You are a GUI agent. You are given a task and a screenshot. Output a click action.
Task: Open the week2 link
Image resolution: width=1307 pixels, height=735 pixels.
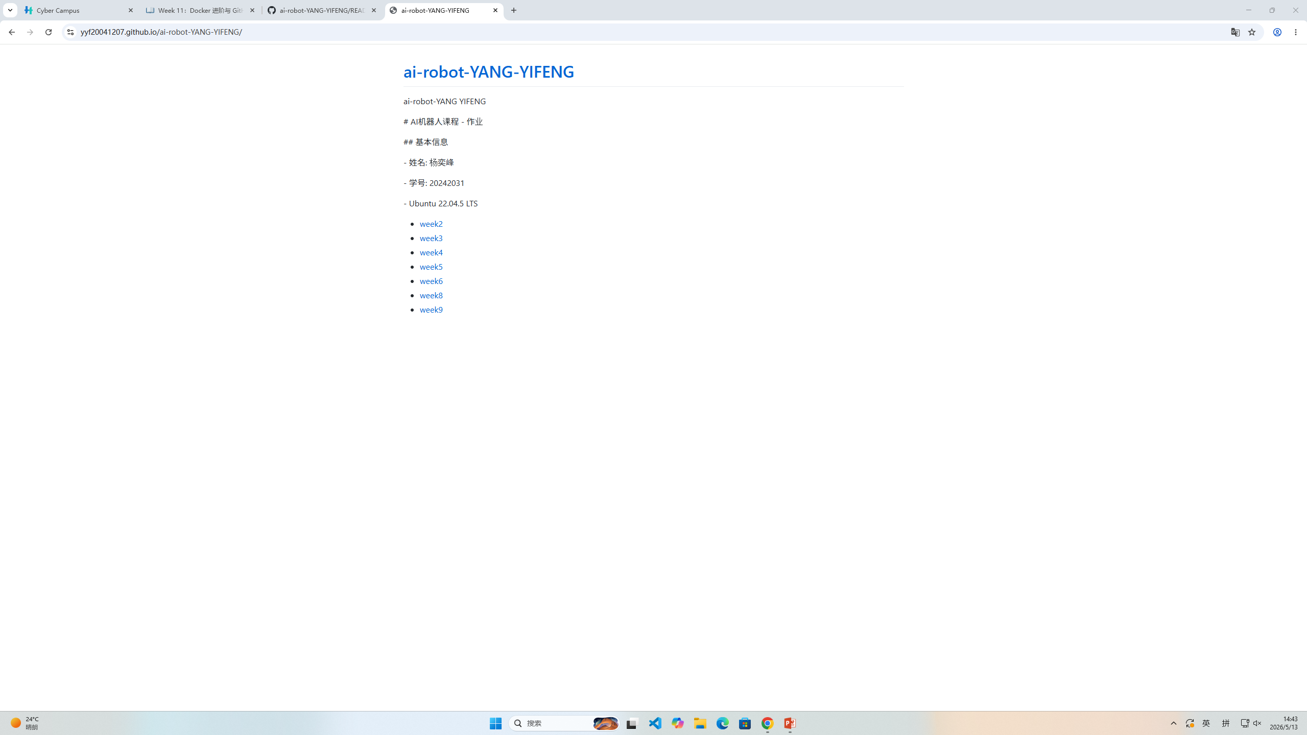[x=431, y=224]
